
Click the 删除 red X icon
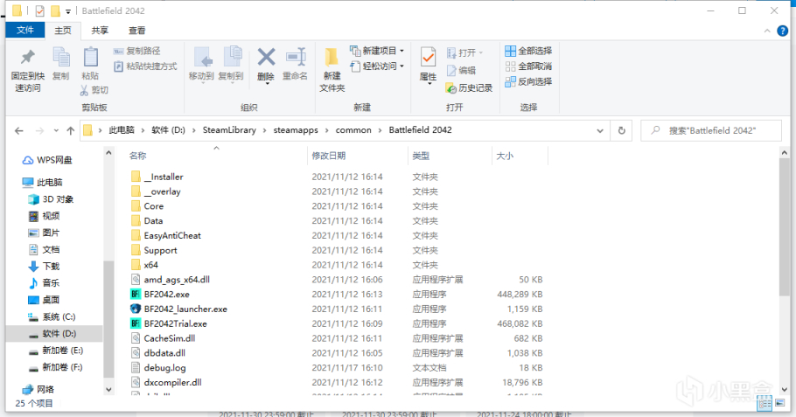pyautogui.click(x=266, y=58)
